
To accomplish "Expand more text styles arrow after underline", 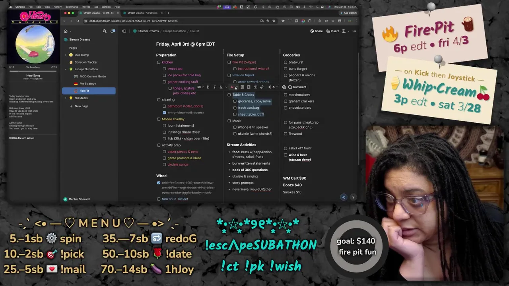I will (x=226, y=87).
